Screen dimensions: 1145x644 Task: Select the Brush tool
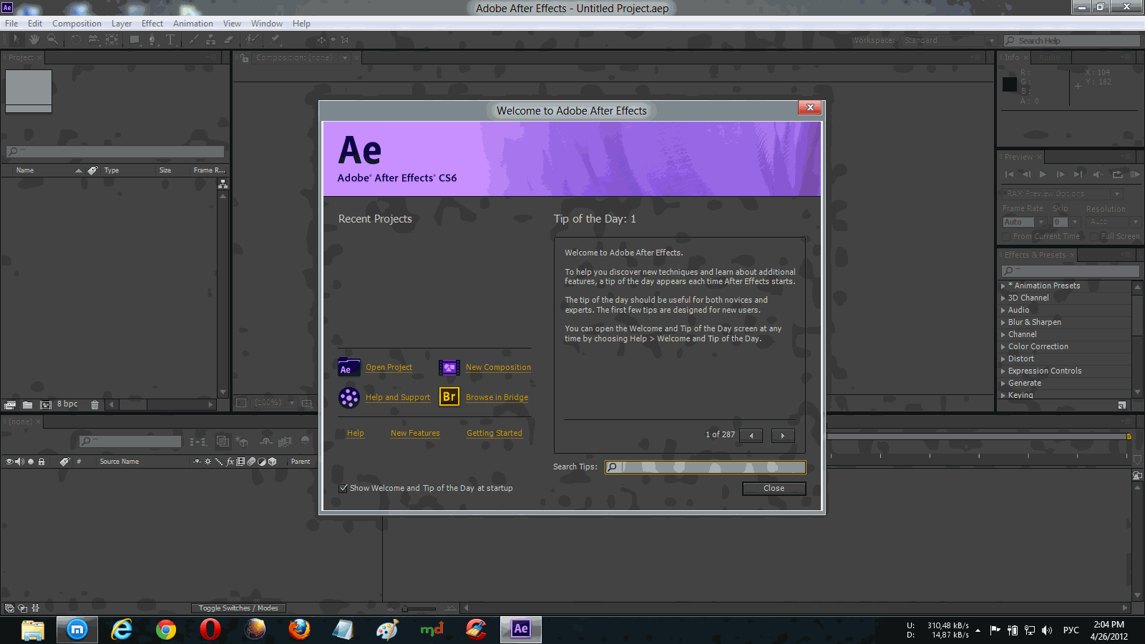point(194,40)
